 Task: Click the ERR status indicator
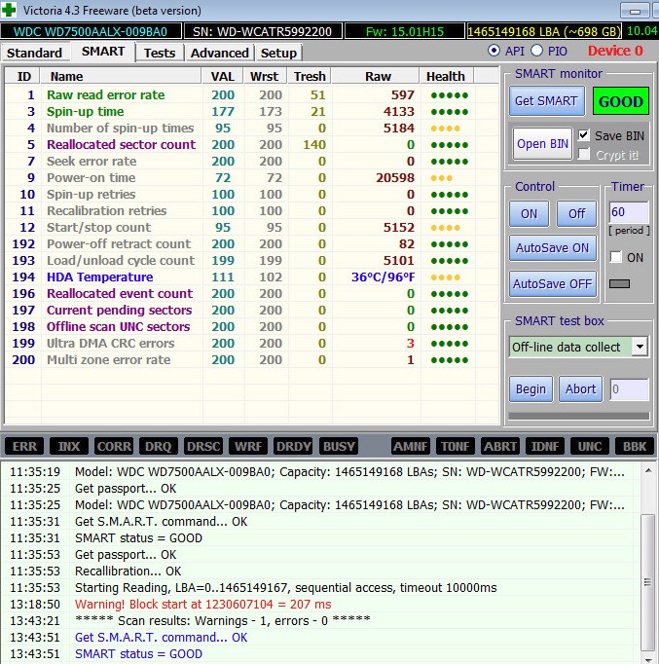click(x=24, y=446)
